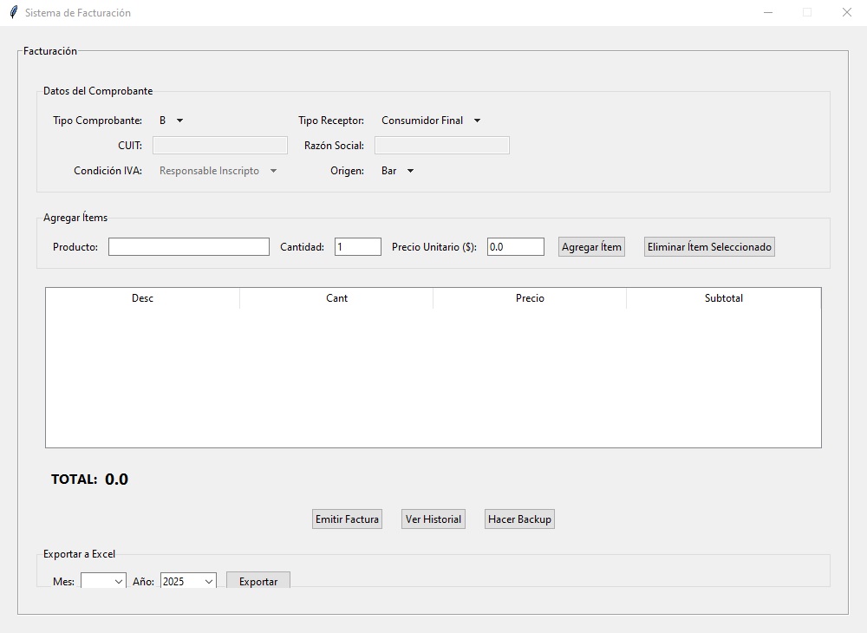Screen dimensions: 867x633
Task: Click the Precio Unitario input field
Action: [515, 247]
